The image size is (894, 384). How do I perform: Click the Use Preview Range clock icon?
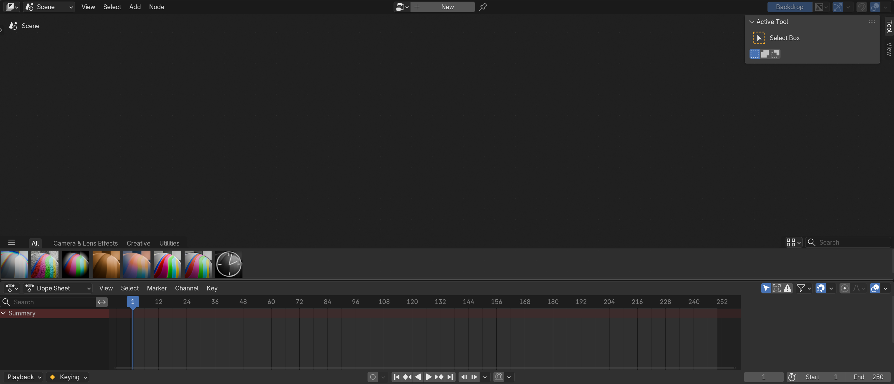[x=792, y=377]
